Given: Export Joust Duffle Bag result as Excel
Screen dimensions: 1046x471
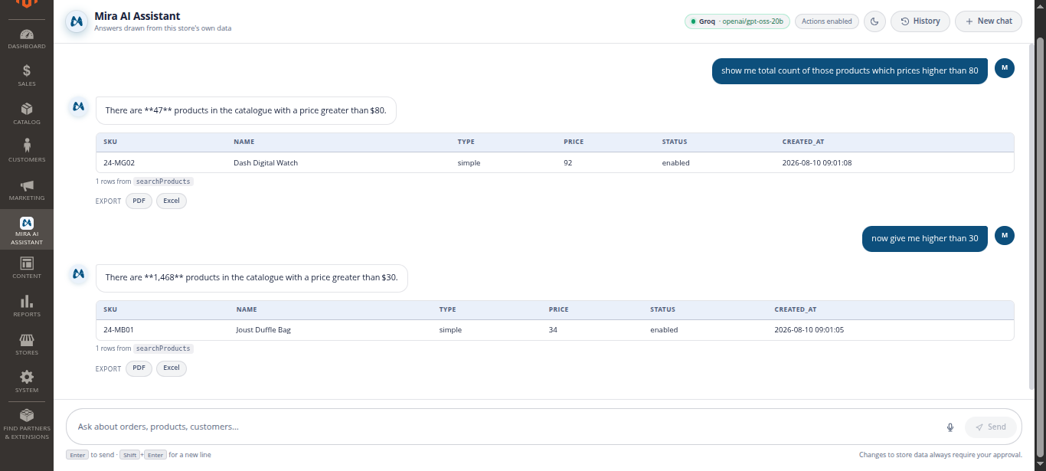Looking at the screenshot, I should (172, 368).
